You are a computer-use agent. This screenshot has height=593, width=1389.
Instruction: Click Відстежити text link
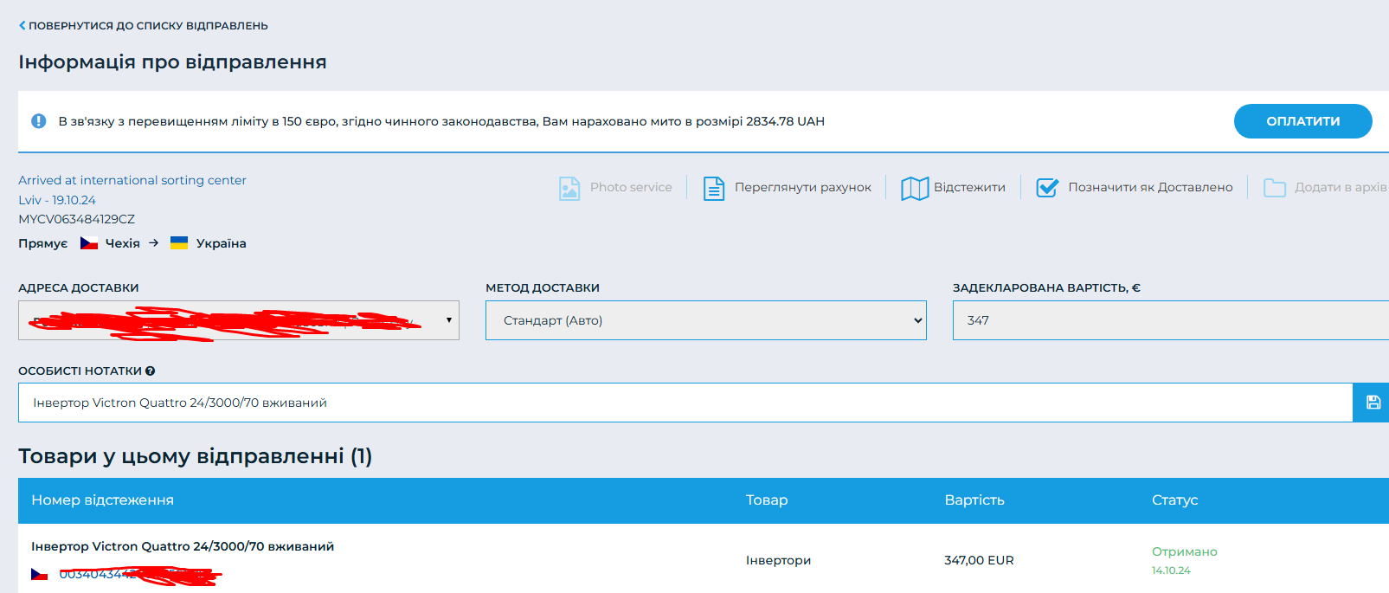point(969,188)
